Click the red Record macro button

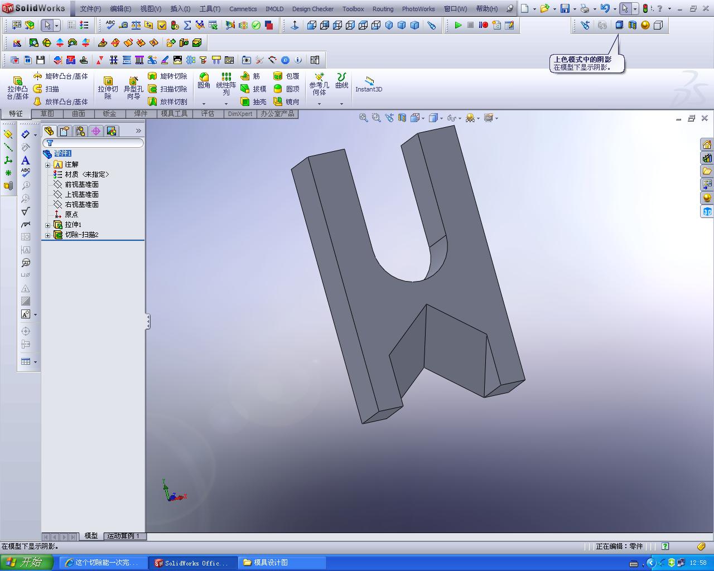(x=484, y=25)
